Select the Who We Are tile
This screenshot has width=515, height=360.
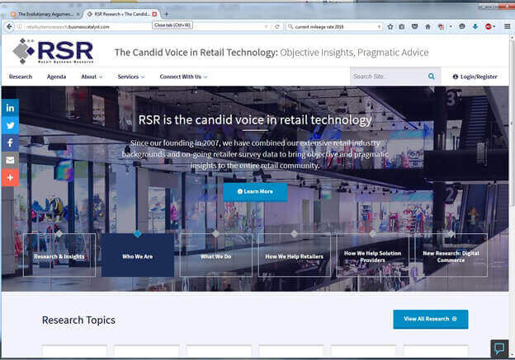[138, 255]
